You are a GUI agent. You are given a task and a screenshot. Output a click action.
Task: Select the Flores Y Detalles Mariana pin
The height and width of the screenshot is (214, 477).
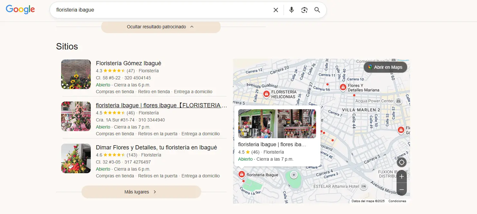pos(343,87)
